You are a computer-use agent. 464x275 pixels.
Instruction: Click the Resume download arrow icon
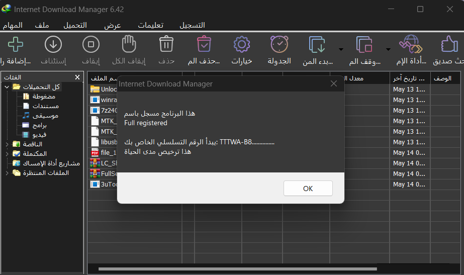[53, 44]
